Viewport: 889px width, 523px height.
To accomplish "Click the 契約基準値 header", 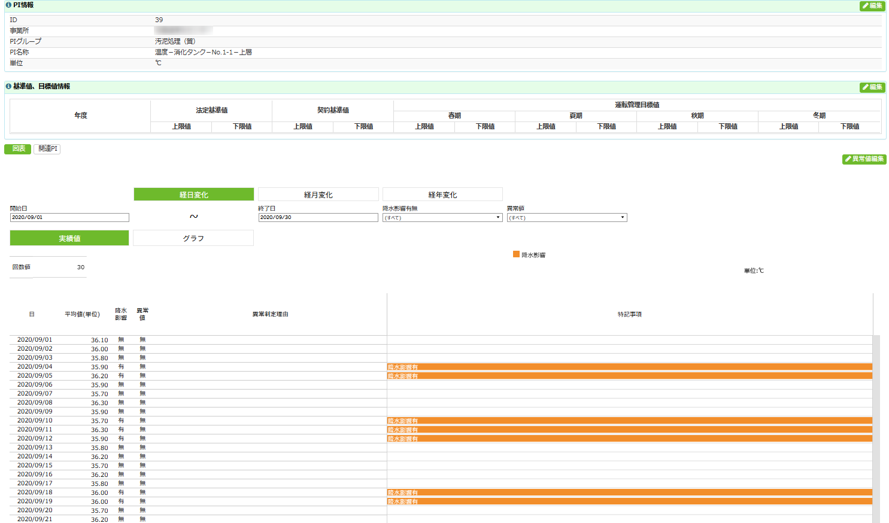I will [x=333, y=110].
